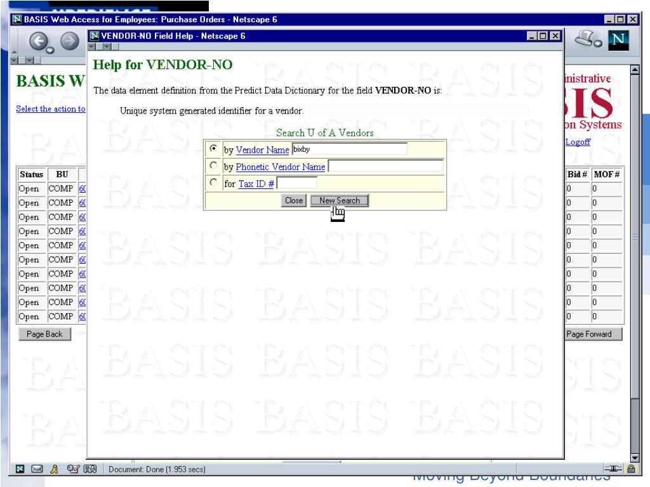Maximize the VENDOR-NO Field Help window
650x487 pixels.
[x=543, y=36]
